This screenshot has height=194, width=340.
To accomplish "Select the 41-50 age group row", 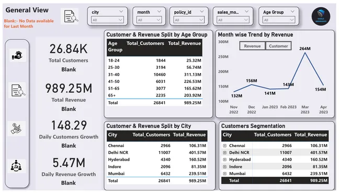I will pyautogui.click(x=154, y=81).
